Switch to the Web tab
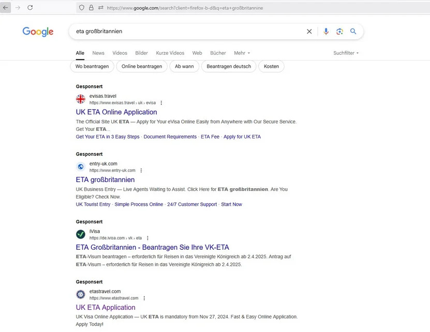This screenshot has width=430, height=332. click(x=197, y=53)
